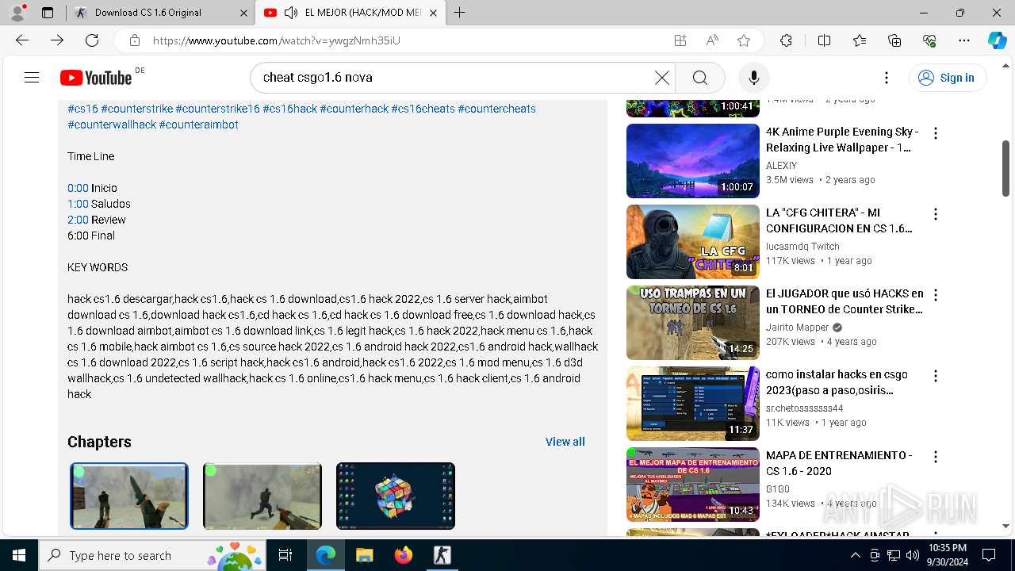
Task: Add this page to favorites star
Action: [x=744, y=40]
